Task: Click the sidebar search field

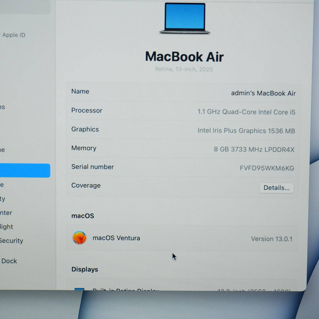Action: [x=25, y=7]
